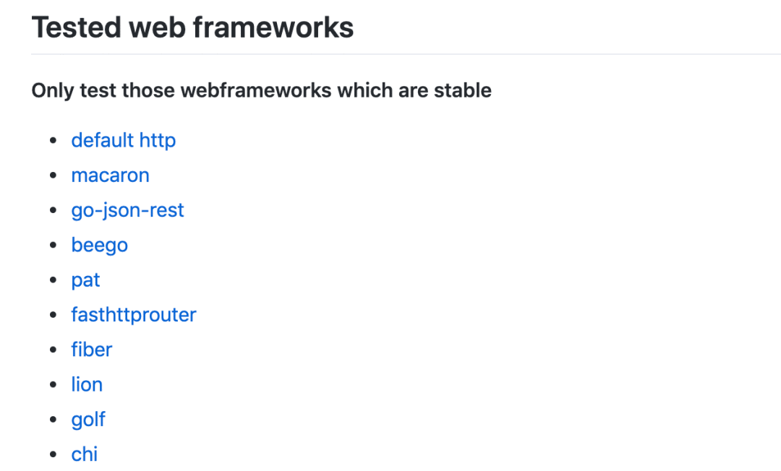Click the bullet before go-json-rest

(54, 210)
